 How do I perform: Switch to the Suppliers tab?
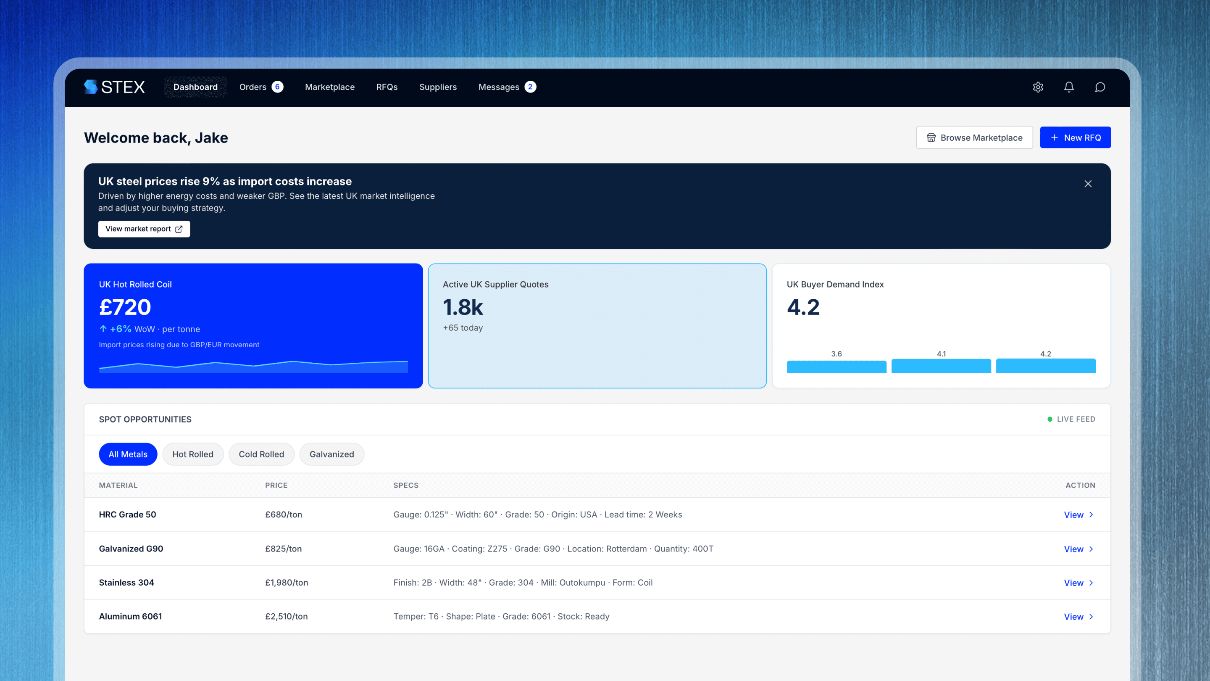(438, 87)
